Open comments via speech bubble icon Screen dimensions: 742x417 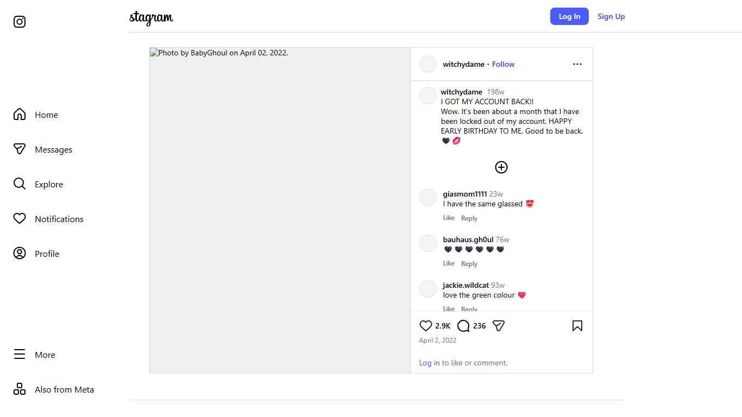click(x=463, y=326)
